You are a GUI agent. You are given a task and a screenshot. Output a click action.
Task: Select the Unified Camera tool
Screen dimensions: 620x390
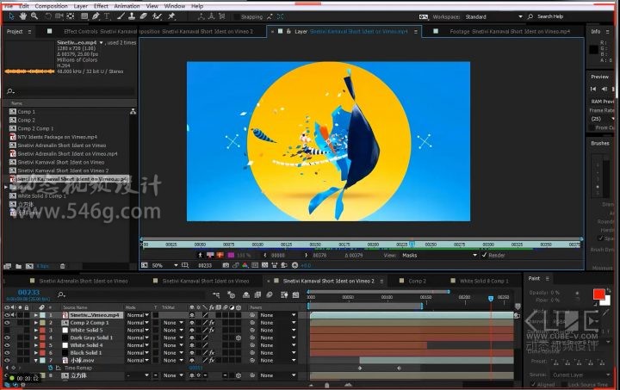click(x=59, y=16)
